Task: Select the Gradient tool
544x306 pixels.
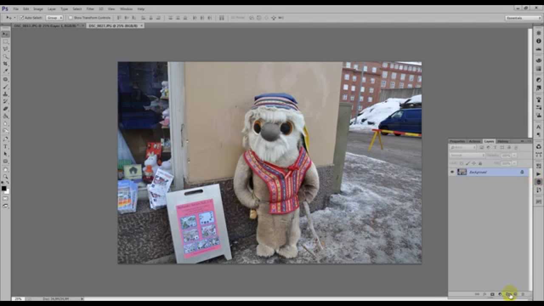Action: pos(6,116)
